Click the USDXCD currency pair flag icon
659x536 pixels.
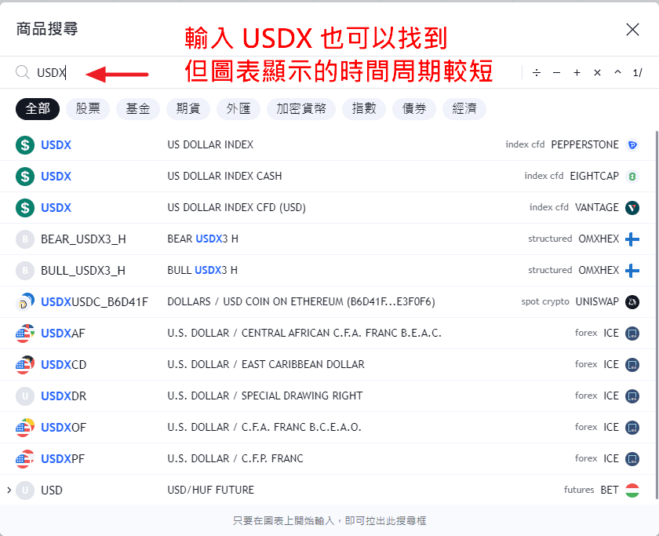[x=25, y=364]
